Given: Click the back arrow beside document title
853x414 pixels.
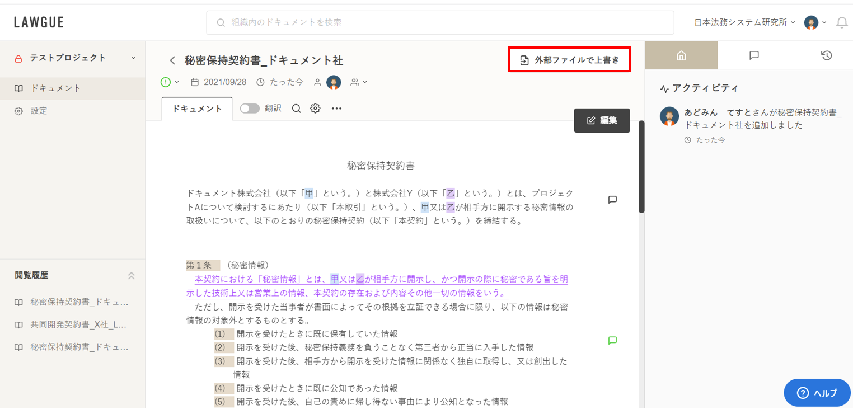Looking at the screenshot, I should click(172, 60).
